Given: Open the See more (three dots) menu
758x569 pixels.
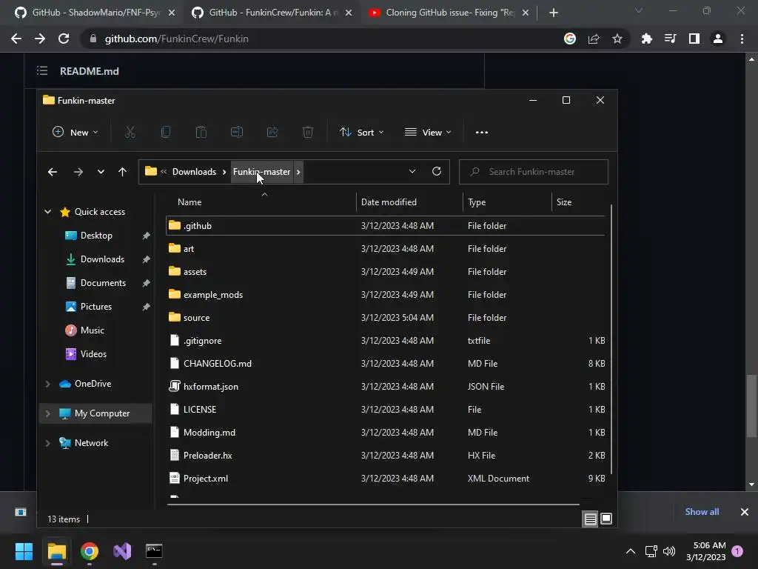Looking at the screenshot, I should (x=481, y=132).
